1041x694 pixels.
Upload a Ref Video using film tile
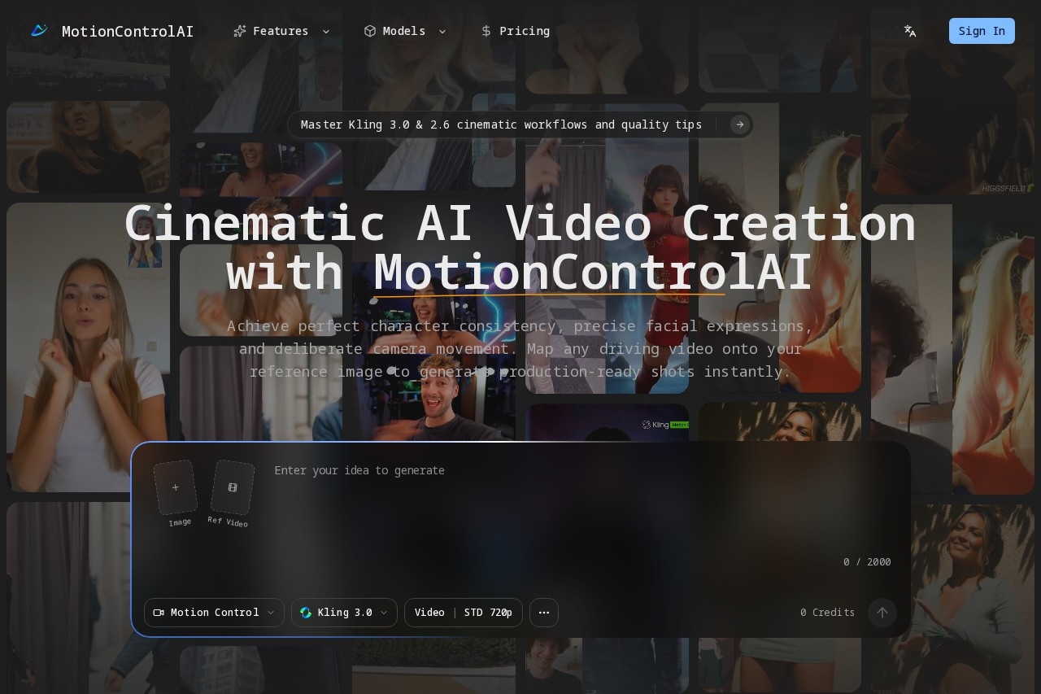(233, 487)
